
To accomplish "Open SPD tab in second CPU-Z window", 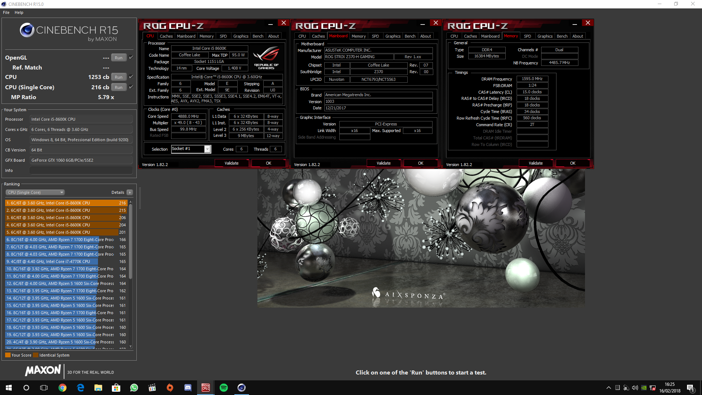I will click(x=375, y=36).
